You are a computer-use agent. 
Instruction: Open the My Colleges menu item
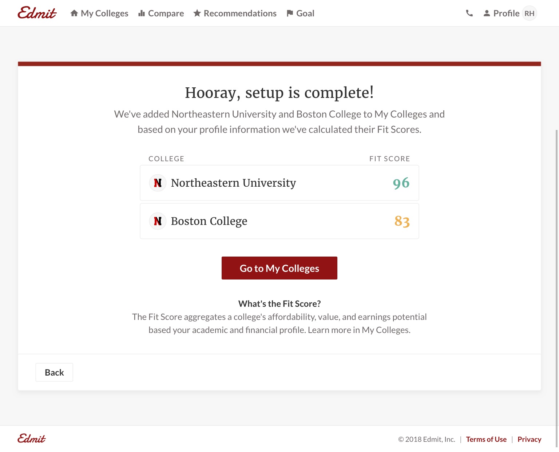[x=99, y=13]
